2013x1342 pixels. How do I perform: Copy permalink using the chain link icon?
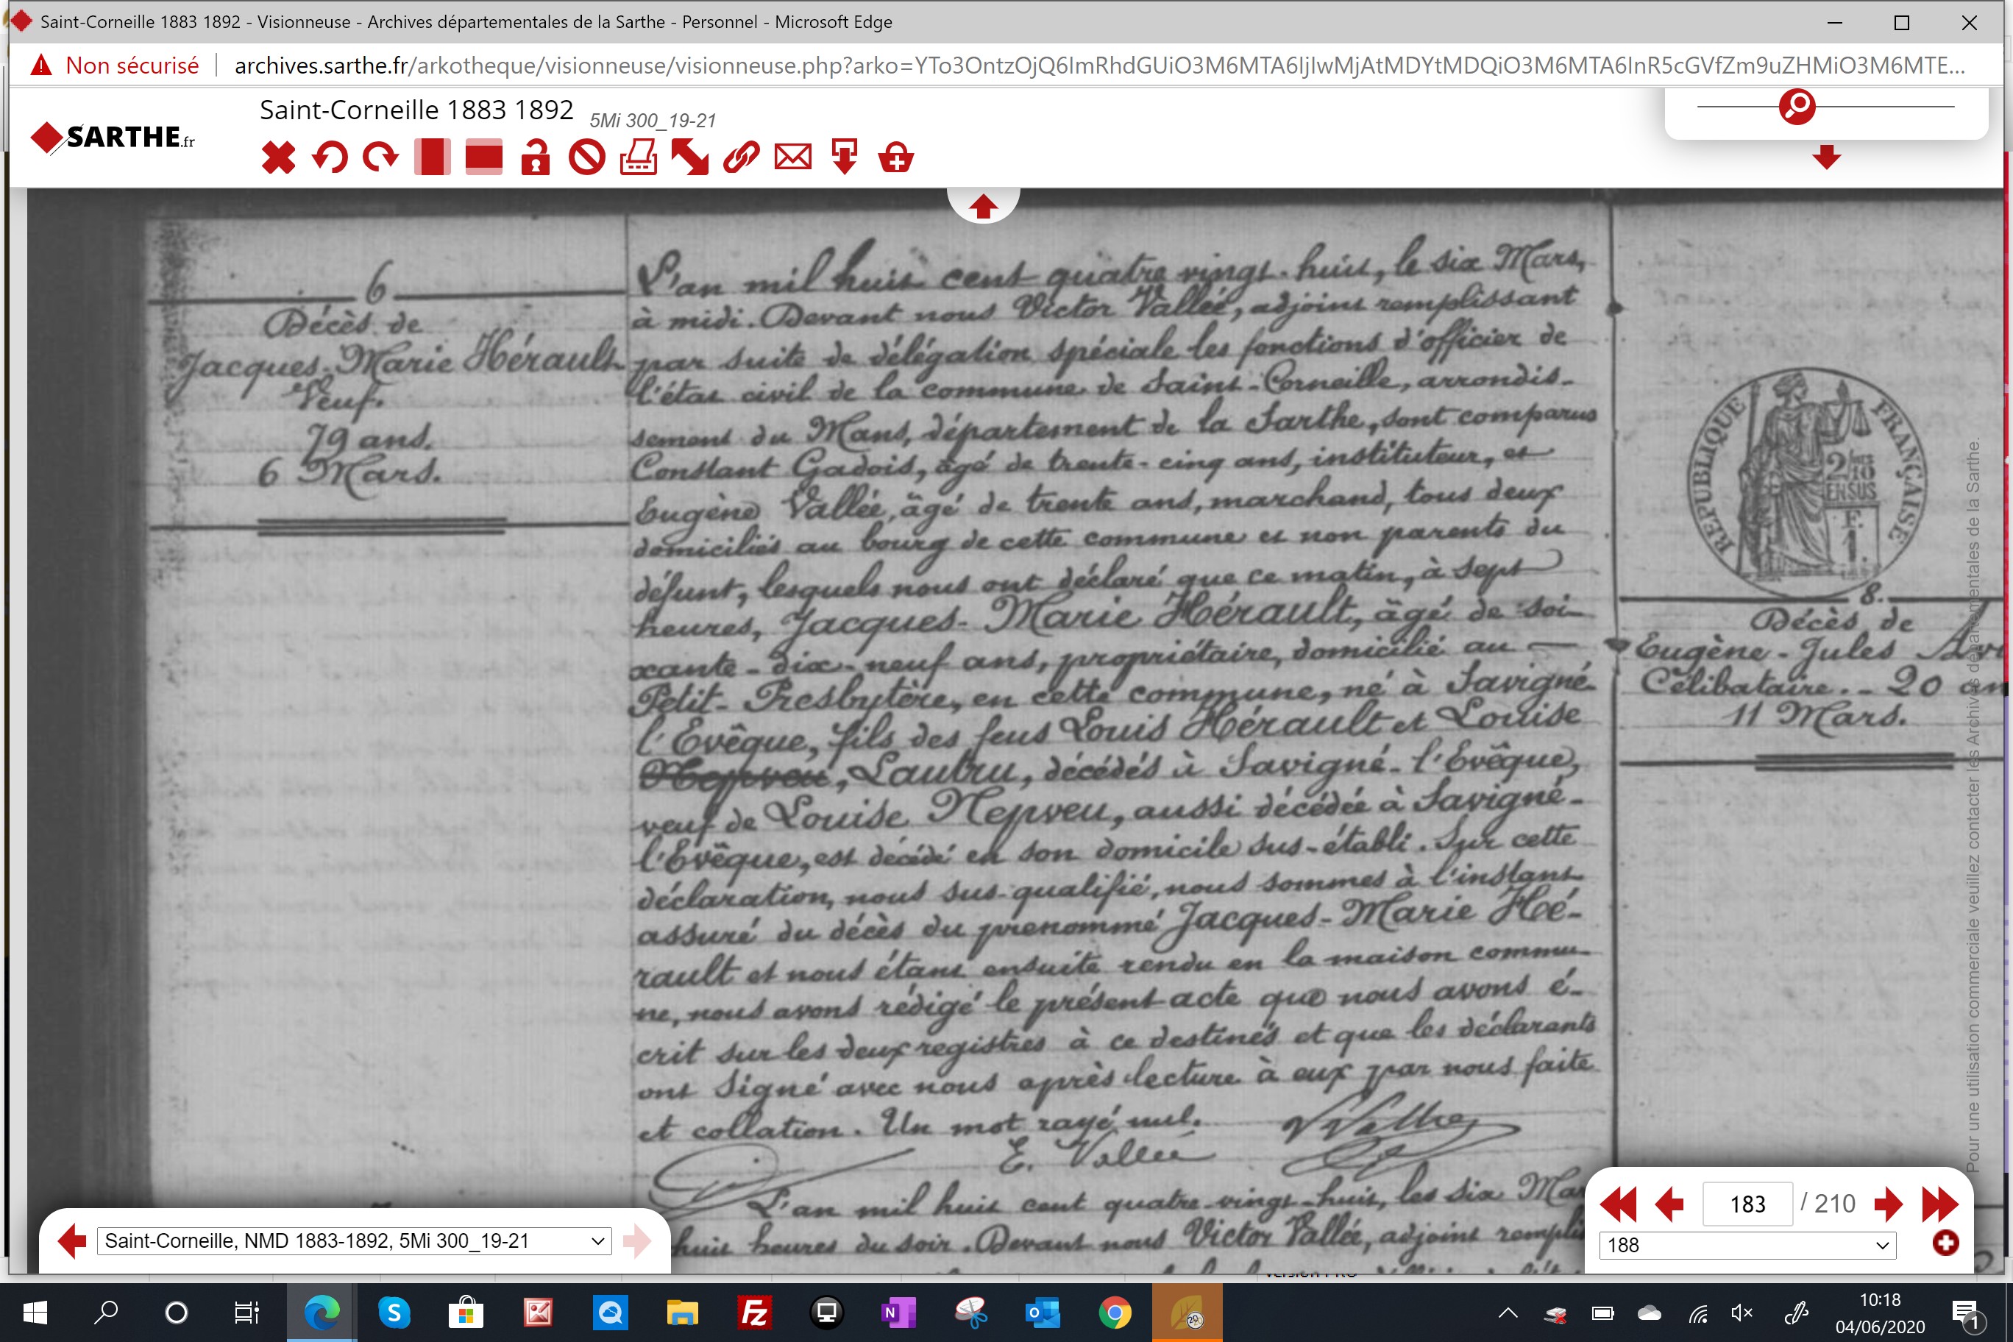coord(741,157)
